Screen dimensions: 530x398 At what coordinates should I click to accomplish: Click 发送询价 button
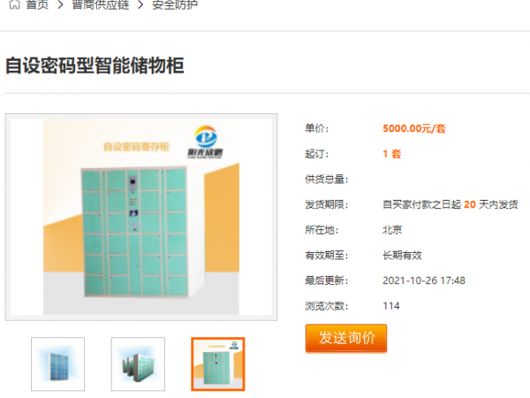click(x=346, y=338)
